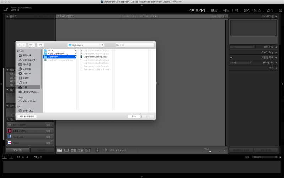Click 취소 cancel button in dialog

point(134,116)
